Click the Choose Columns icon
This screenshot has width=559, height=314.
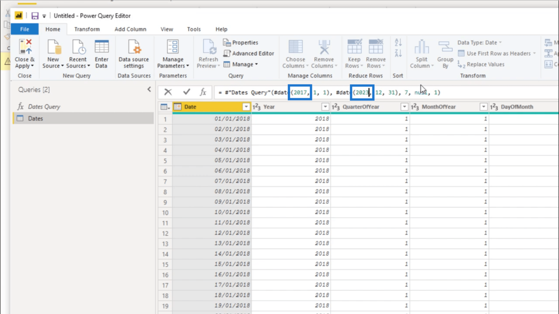pos(295,47)
